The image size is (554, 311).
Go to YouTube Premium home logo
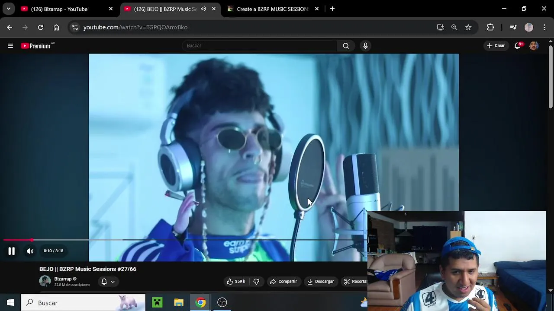pyautogui.click(x=37, y=46)
